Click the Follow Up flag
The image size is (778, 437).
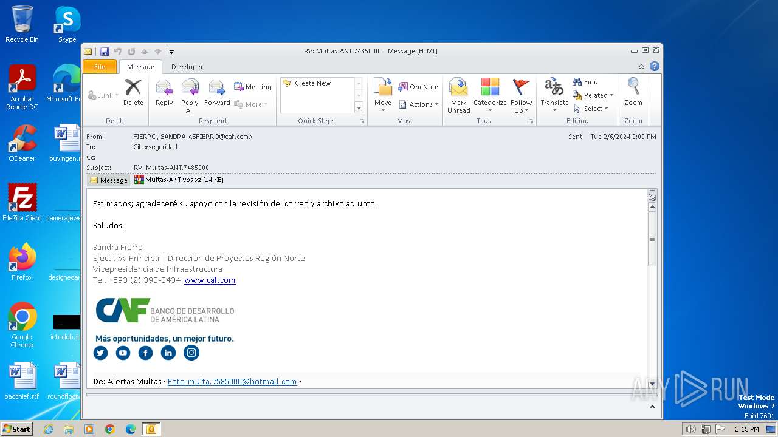click(521, 96)
